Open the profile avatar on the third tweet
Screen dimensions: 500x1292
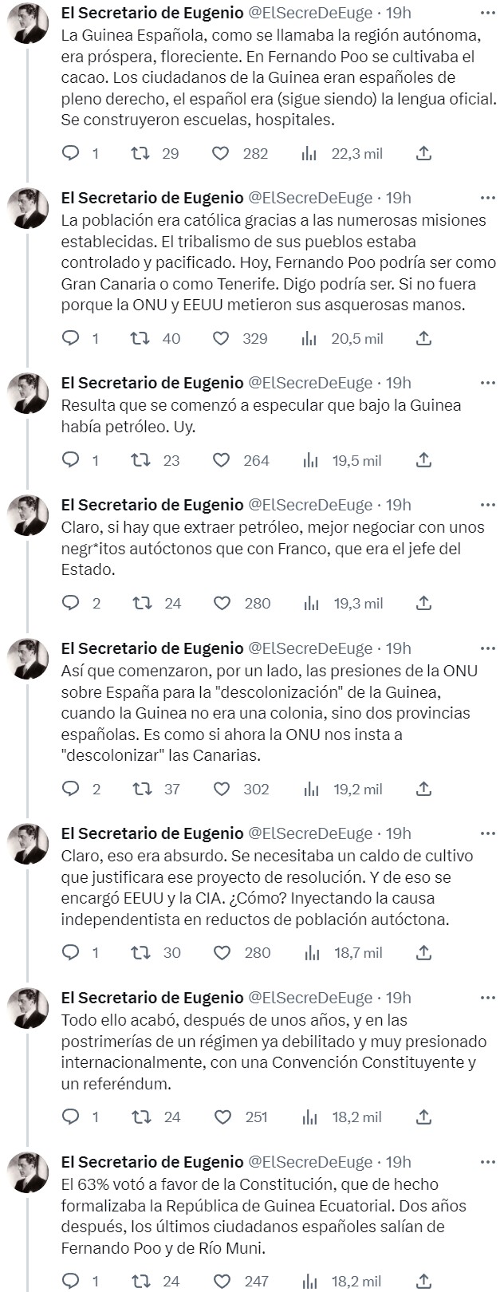(x=28, y=395)
